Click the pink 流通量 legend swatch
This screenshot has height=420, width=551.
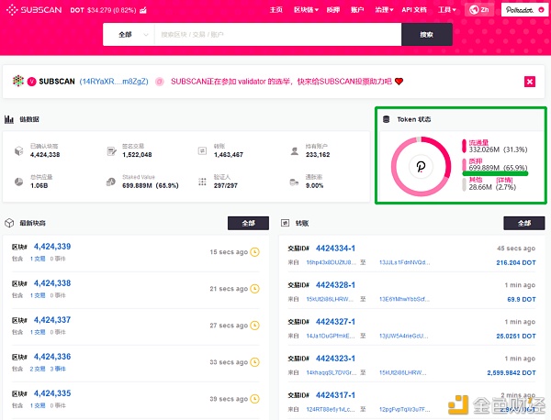pyautogui.click(x=464, y=146)
